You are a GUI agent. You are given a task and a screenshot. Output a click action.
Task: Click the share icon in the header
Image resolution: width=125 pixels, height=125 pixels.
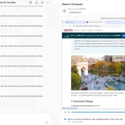tap(36, 2)
